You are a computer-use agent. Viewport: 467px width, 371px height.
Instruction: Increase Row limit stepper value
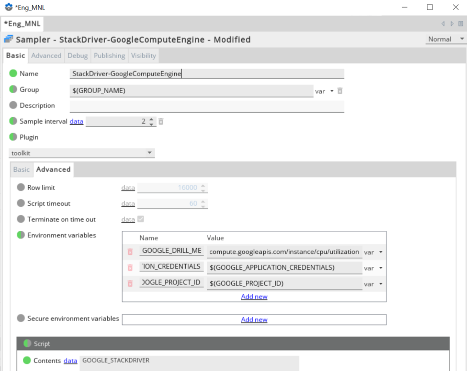coord(203,185)
